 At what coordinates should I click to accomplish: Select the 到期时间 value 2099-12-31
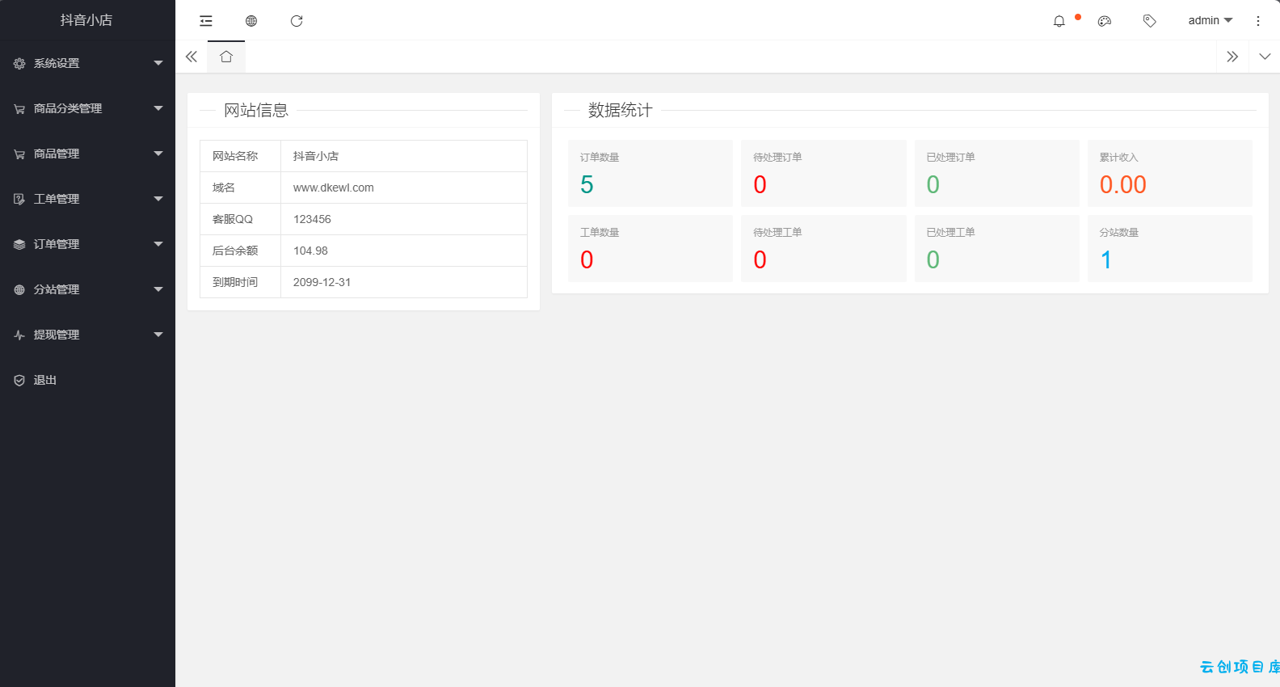[322, 282]
